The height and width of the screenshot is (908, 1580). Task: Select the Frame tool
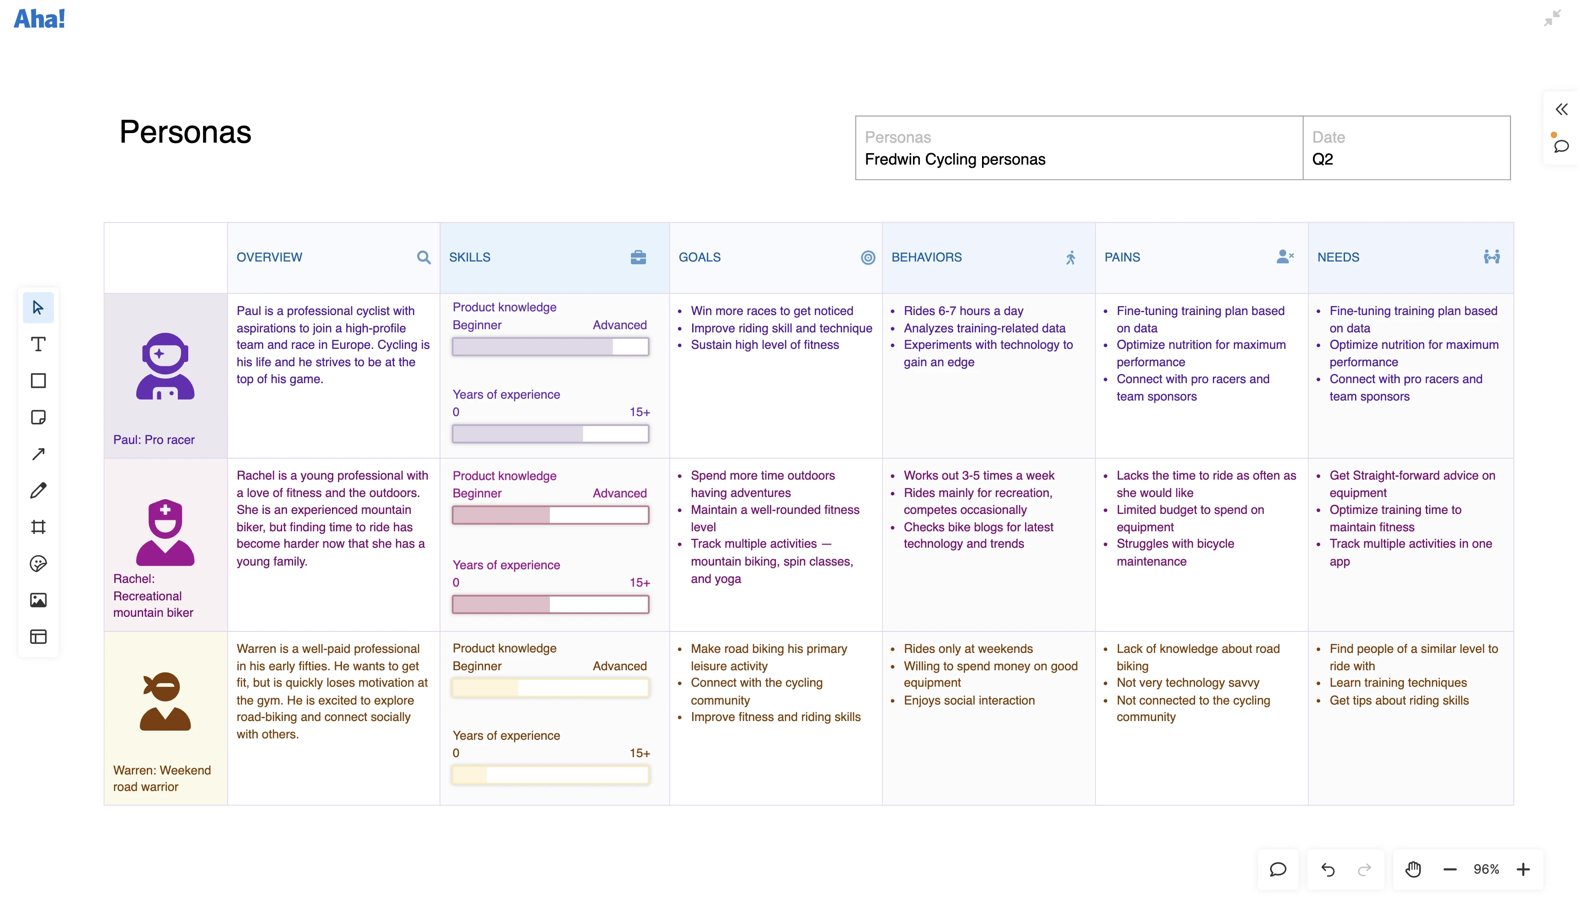(39, 527)
